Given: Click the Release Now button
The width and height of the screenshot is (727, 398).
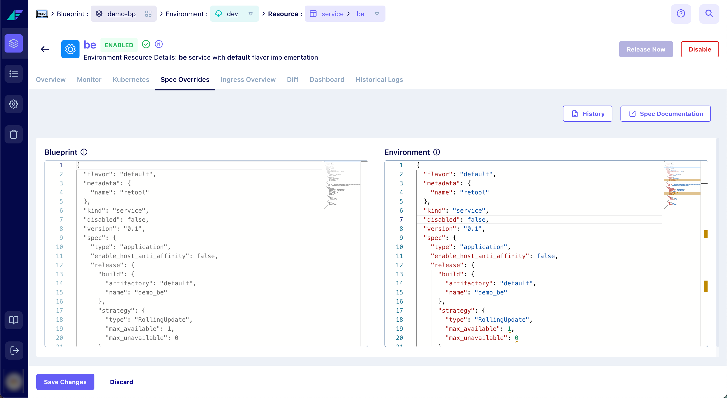Looking at the screenshot, I should point(646,49).
